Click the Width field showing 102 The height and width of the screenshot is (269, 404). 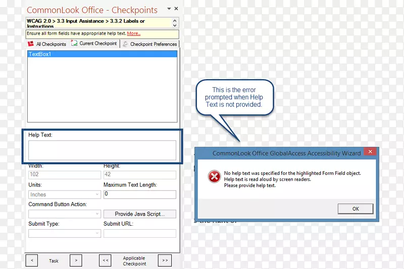coord(65,174)
